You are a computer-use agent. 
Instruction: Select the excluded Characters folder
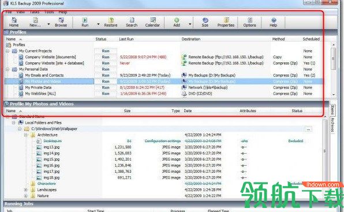[x=47, y=184]
